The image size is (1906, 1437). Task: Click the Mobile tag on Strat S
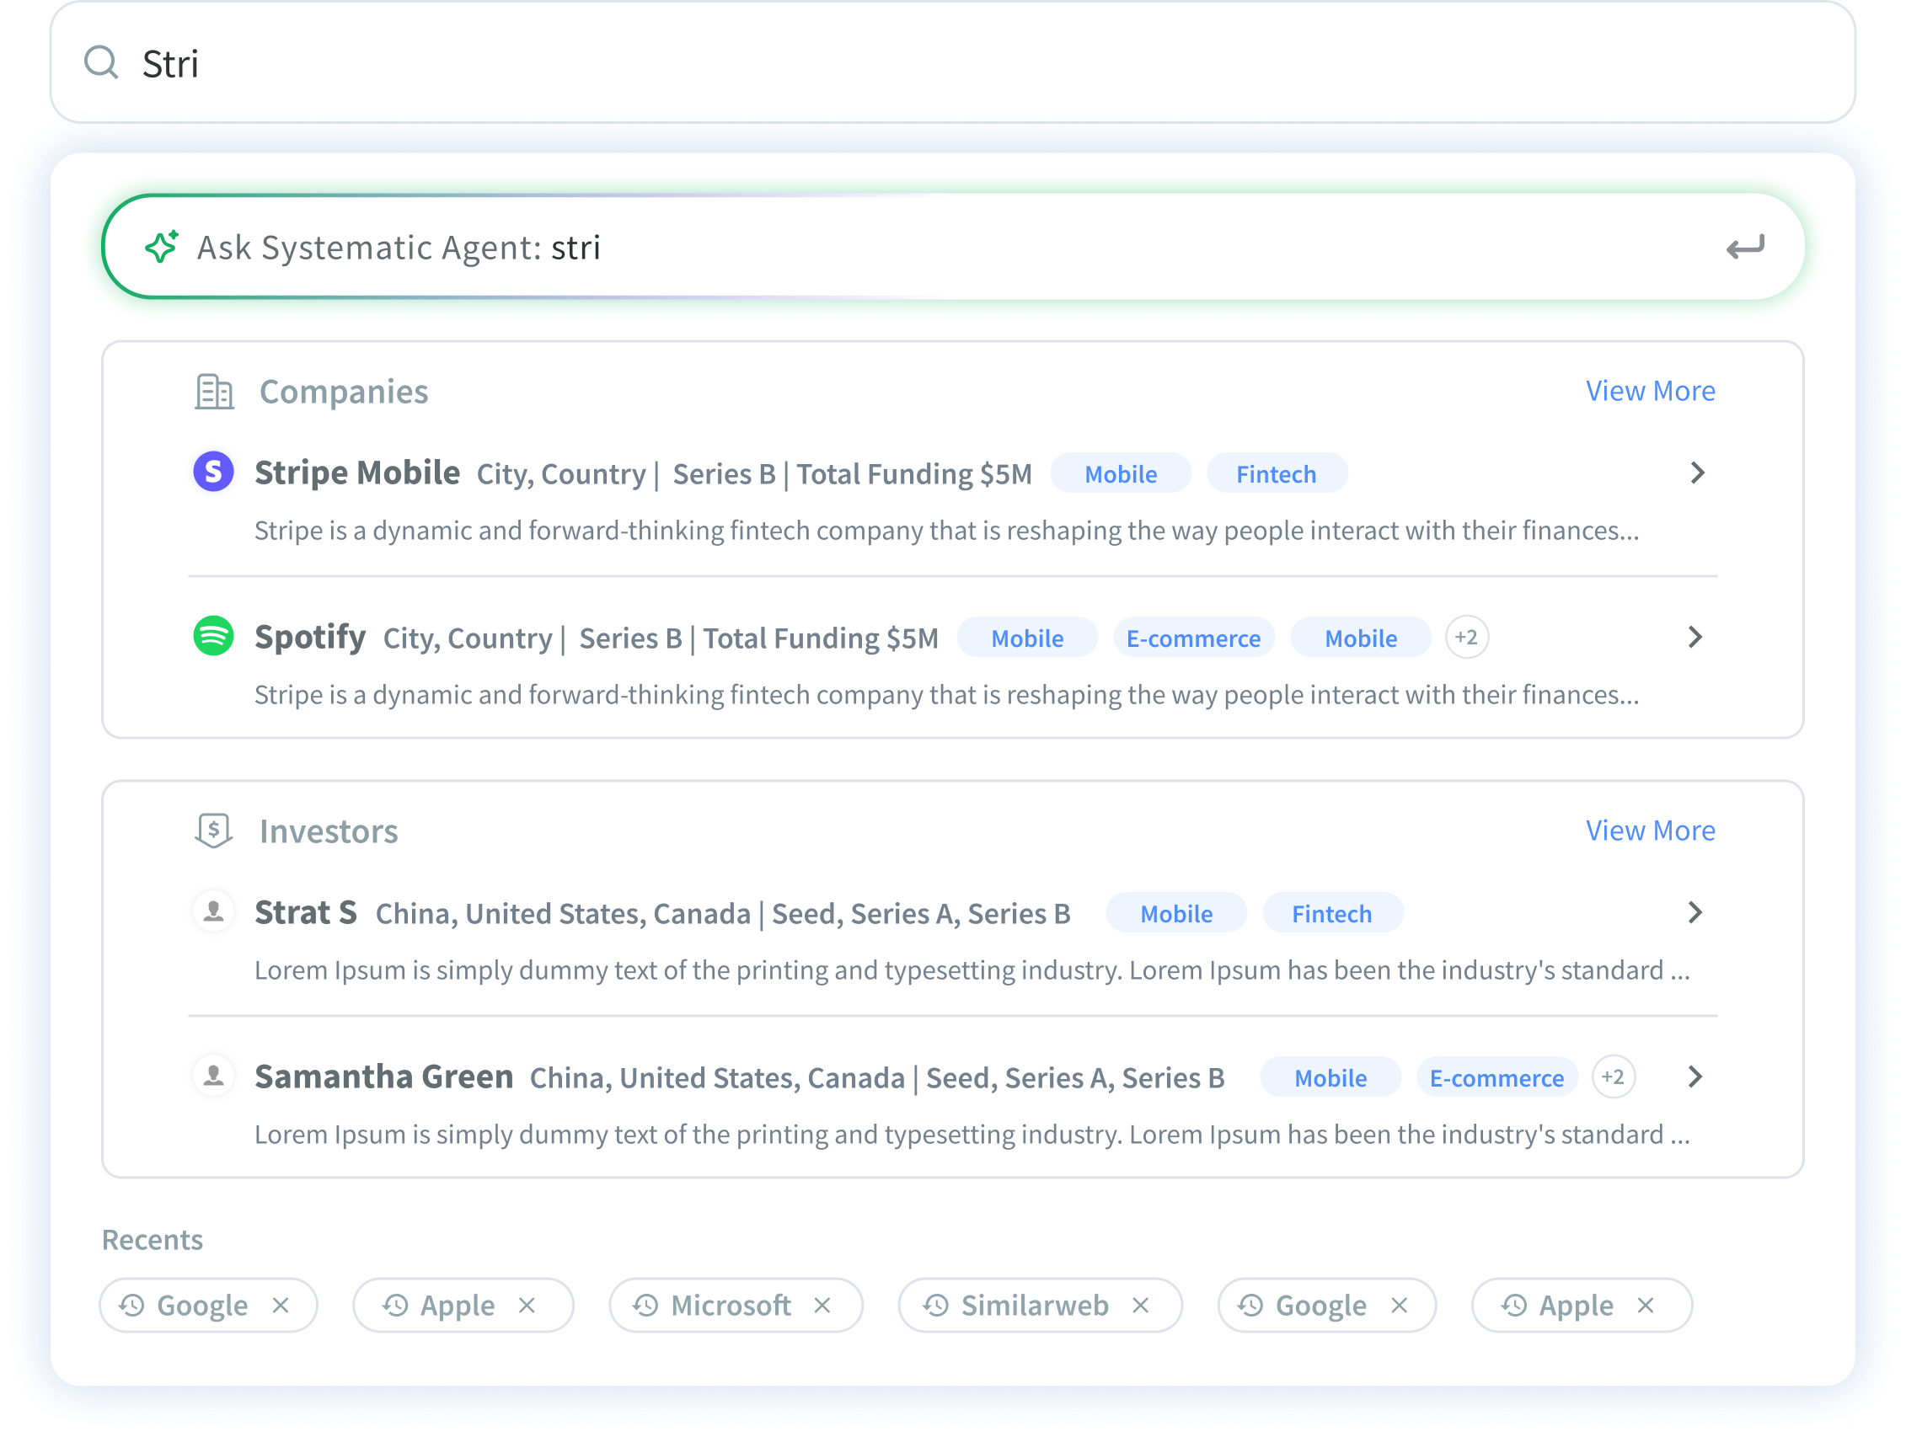(1176, 913)
